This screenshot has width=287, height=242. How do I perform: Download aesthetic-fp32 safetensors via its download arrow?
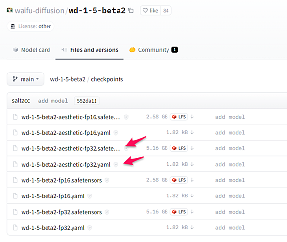pyautogui.click(x=192, y=148)
